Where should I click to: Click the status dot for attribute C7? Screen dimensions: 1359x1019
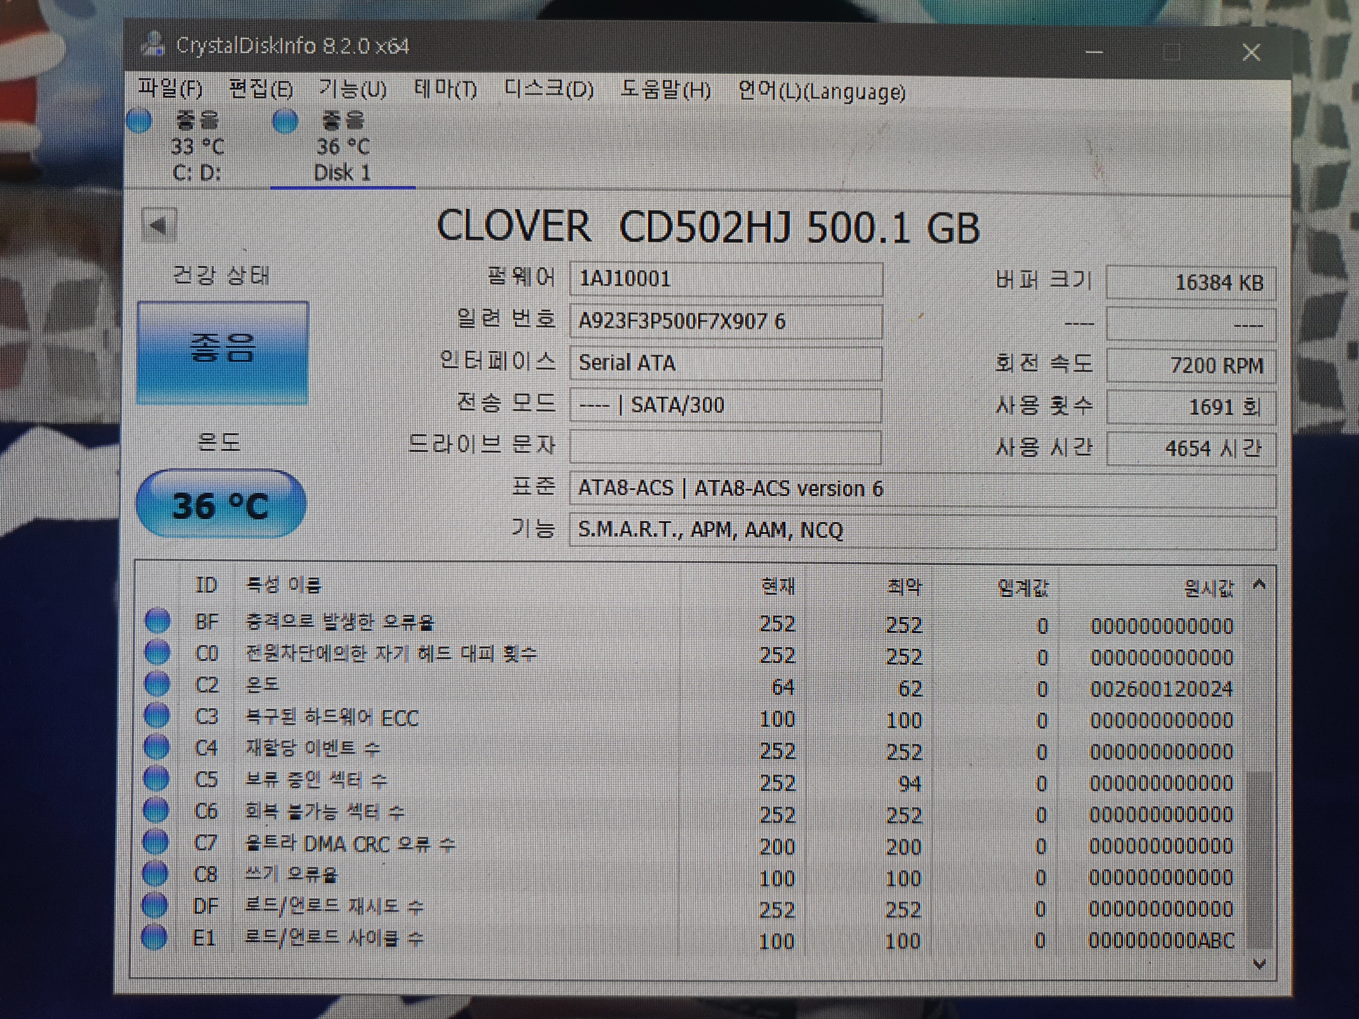155,841
